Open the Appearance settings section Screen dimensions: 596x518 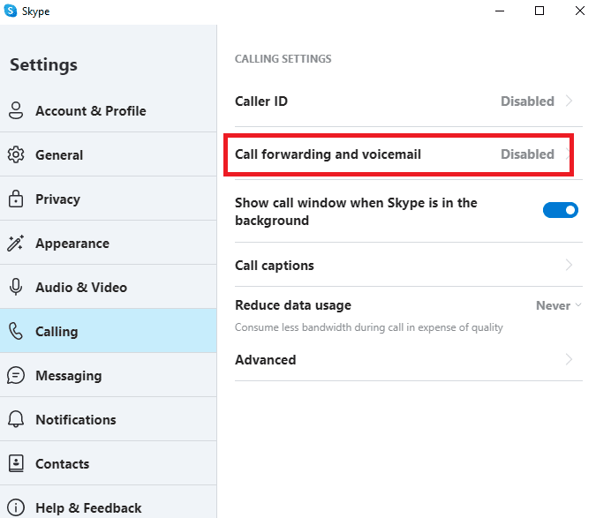click(x=109, y=243)
